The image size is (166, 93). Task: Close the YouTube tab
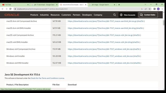(x=28, y=5)
